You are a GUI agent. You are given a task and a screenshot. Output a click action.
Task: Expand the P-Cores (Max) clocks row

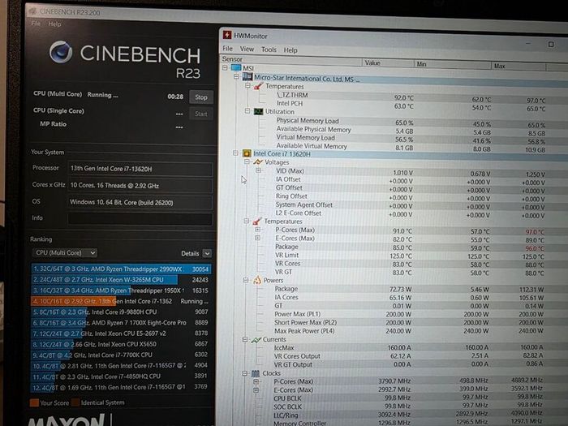click(x=256, y=381)
